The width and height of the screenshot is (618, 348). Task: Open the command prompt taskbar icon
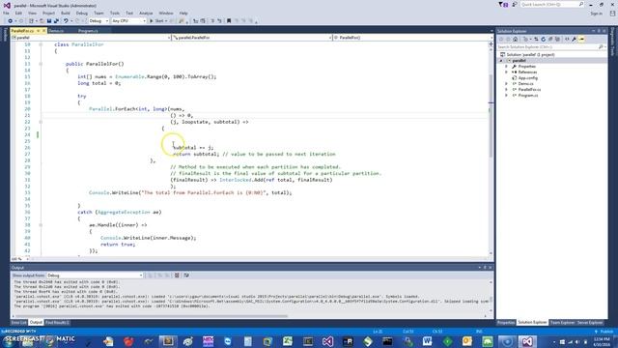click(x=387, y=341)
